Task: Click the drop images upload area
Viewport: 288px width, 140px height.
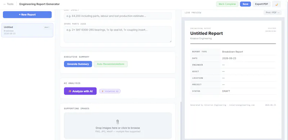Action: pos(118,126)
